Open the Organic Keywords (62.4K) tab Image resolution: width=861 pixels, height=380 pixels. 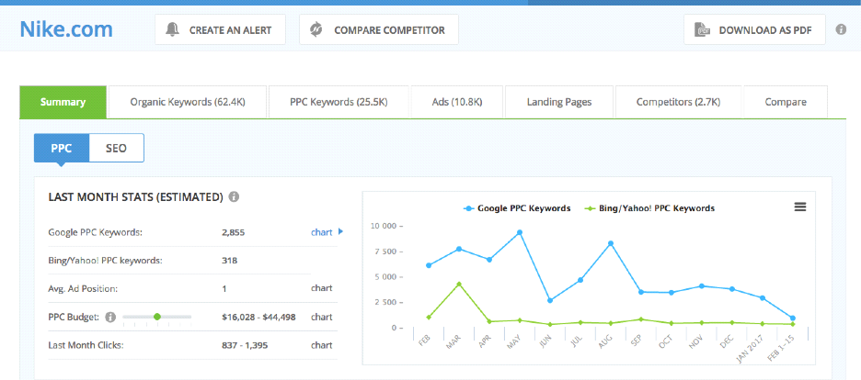(x=188, y=102)
